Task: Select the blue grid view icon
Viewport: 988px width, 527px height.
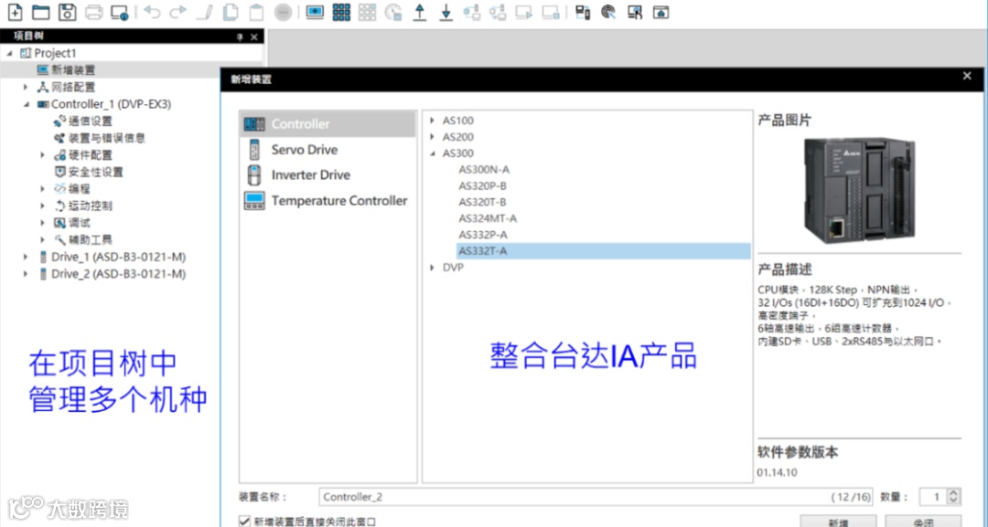Action: 341,12
